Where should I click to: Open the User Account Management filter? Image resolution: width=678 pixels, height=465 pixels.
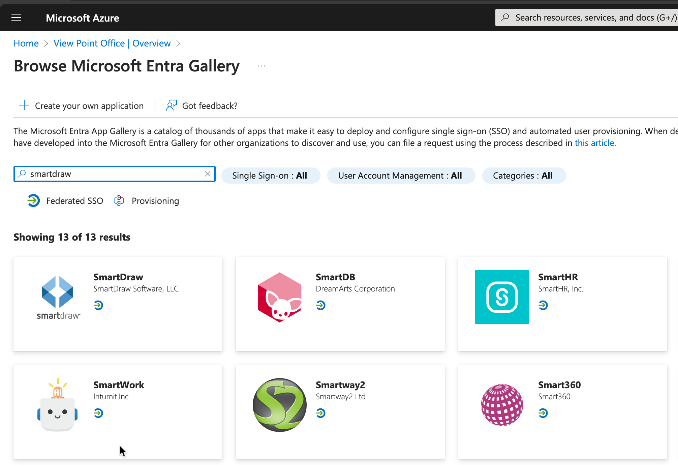(401, 175)
